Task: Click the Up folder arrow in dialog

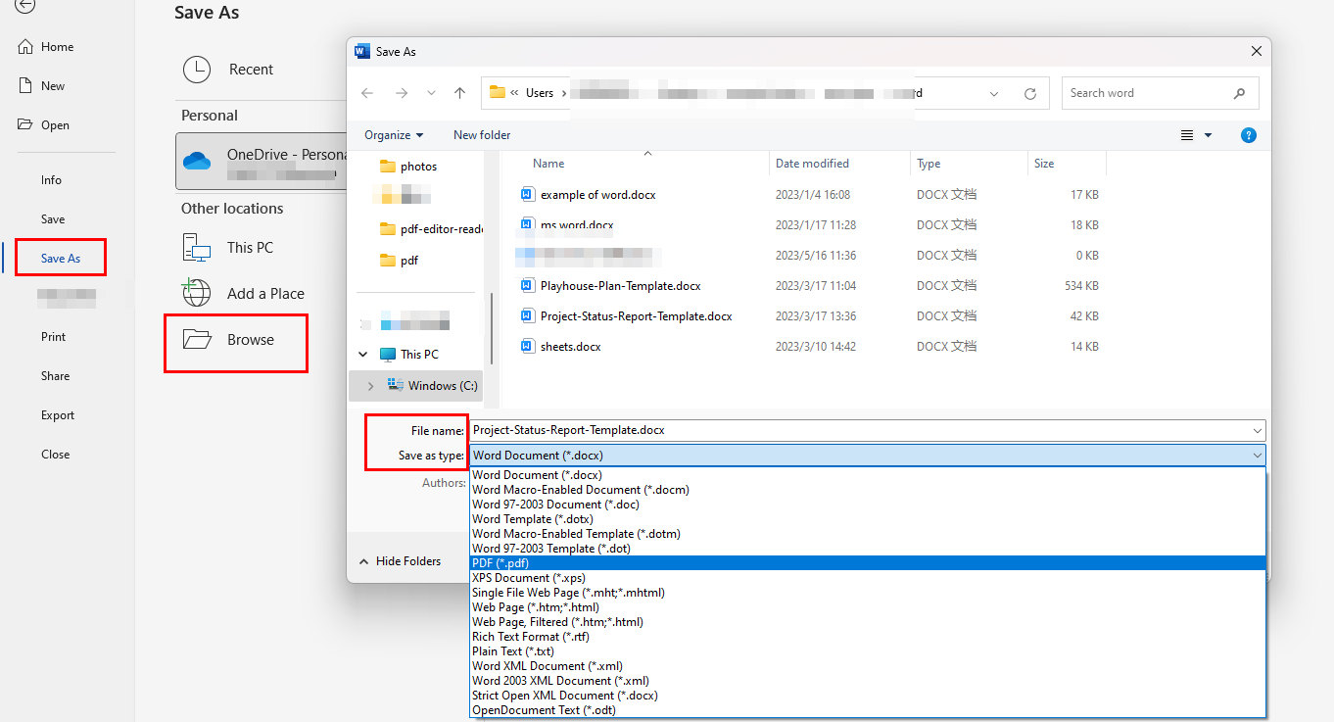Action: pos(459,93)
